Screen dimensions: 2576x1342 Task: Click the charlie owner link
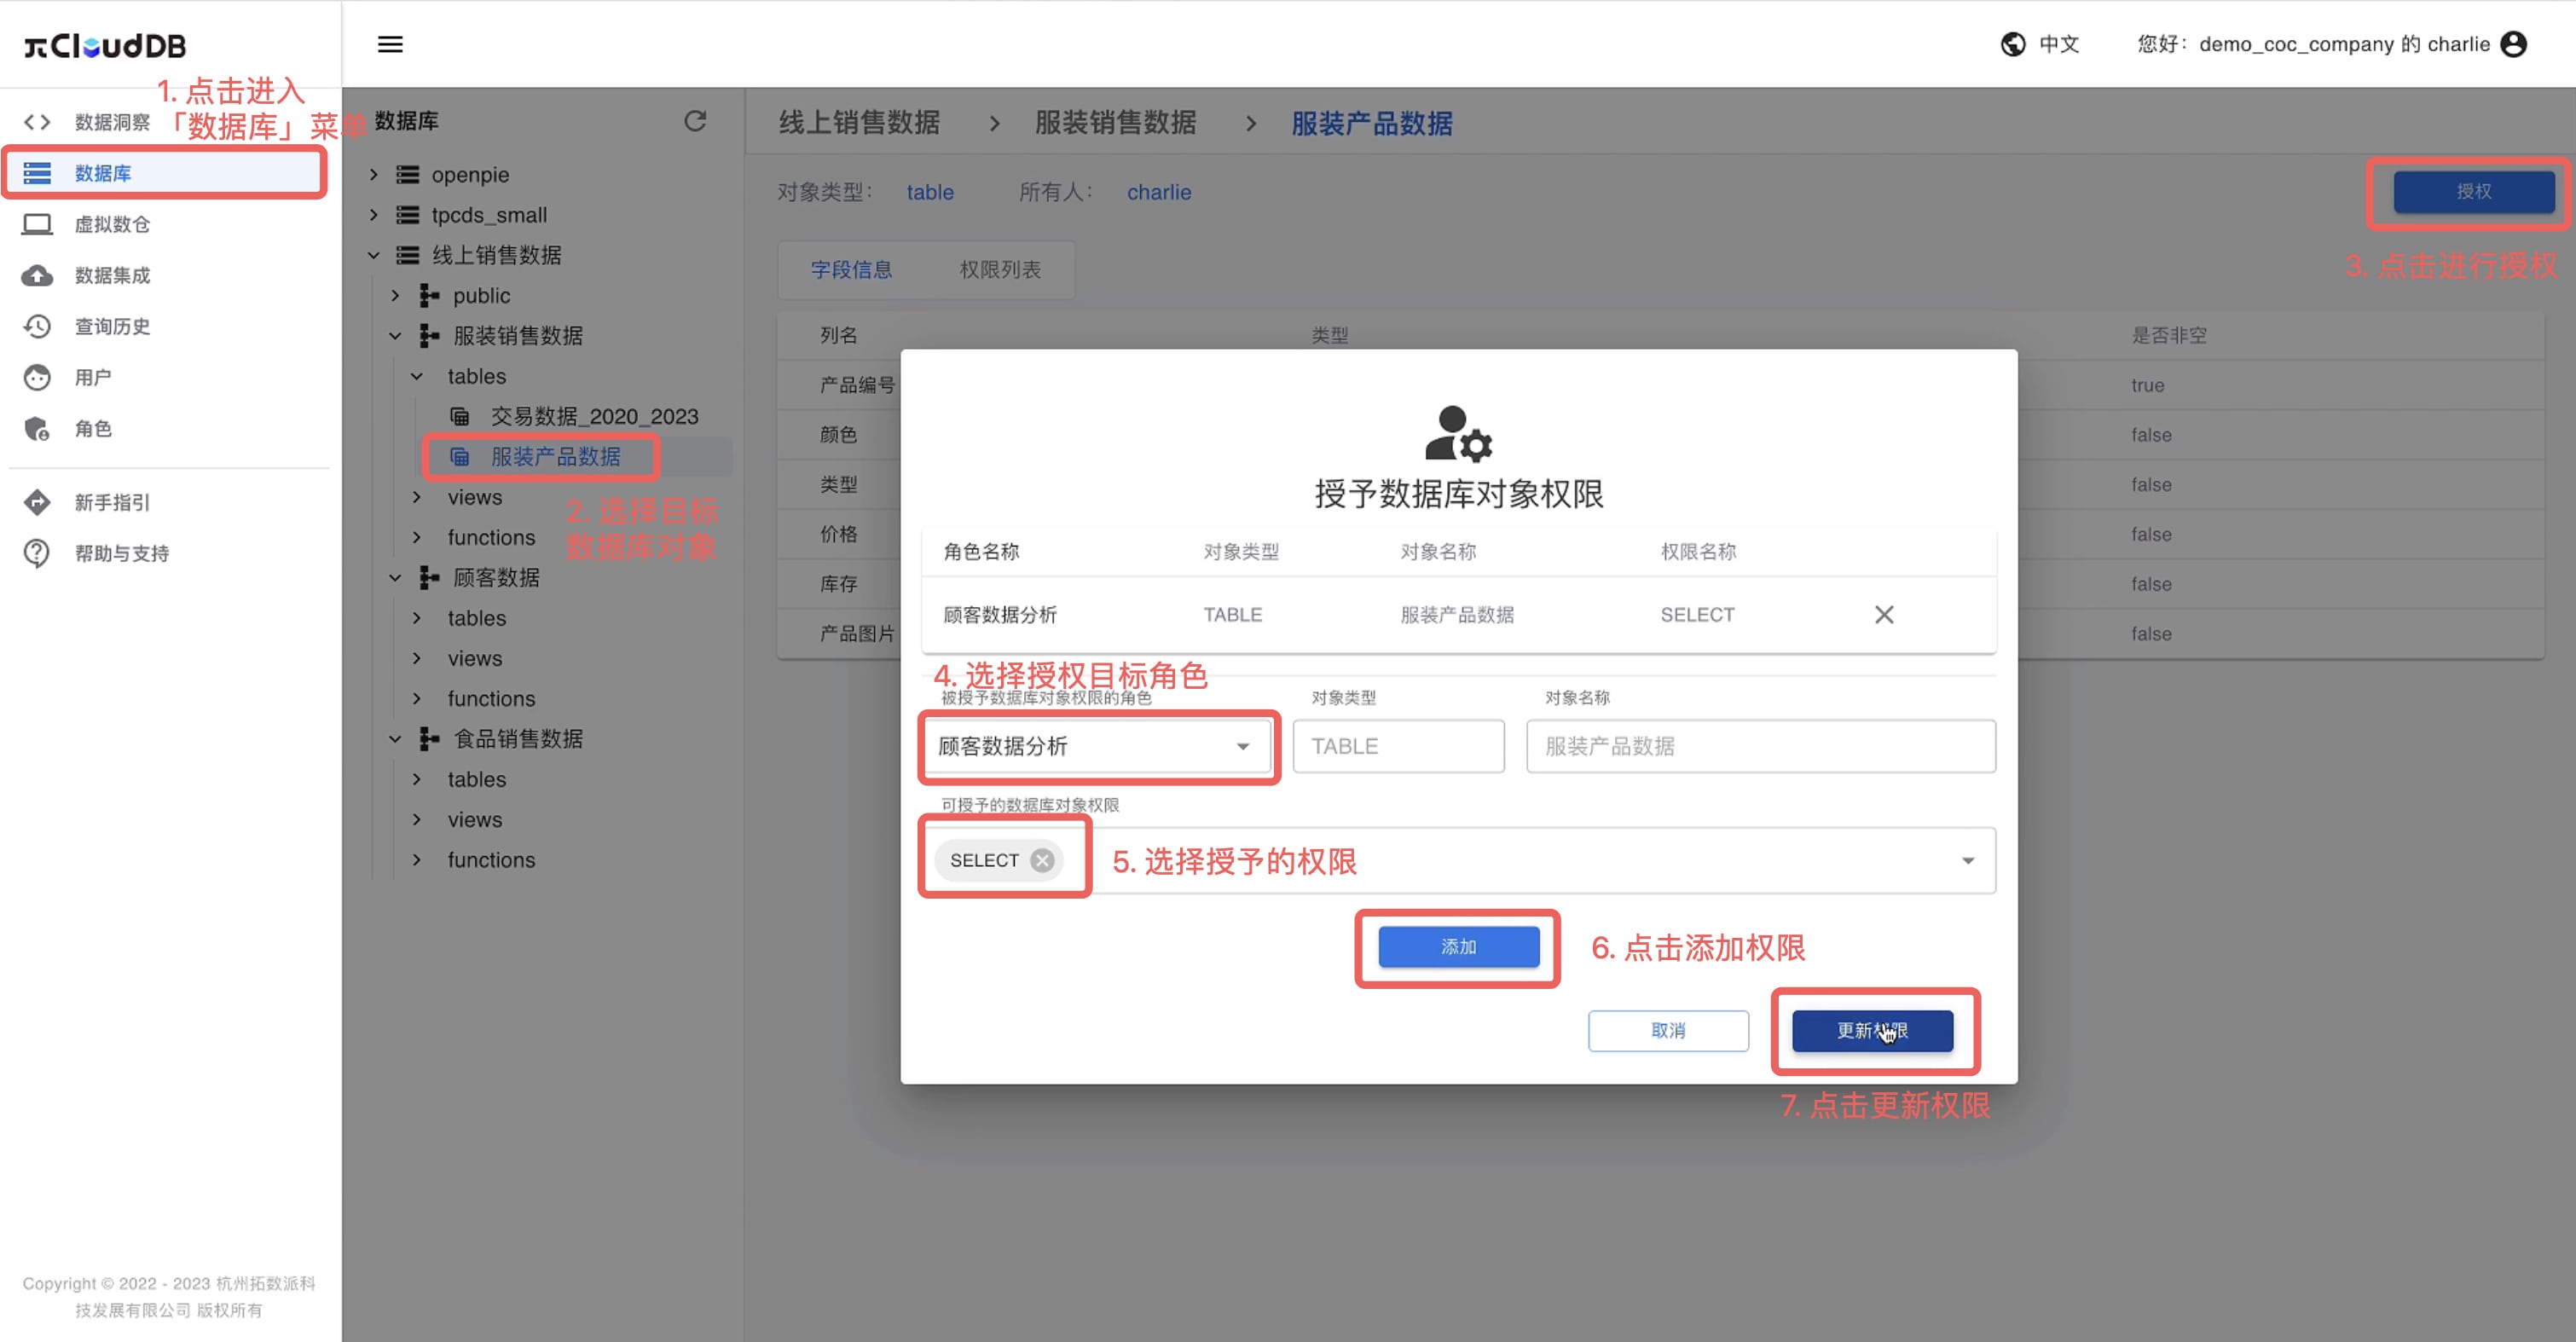pos(1159,192)
